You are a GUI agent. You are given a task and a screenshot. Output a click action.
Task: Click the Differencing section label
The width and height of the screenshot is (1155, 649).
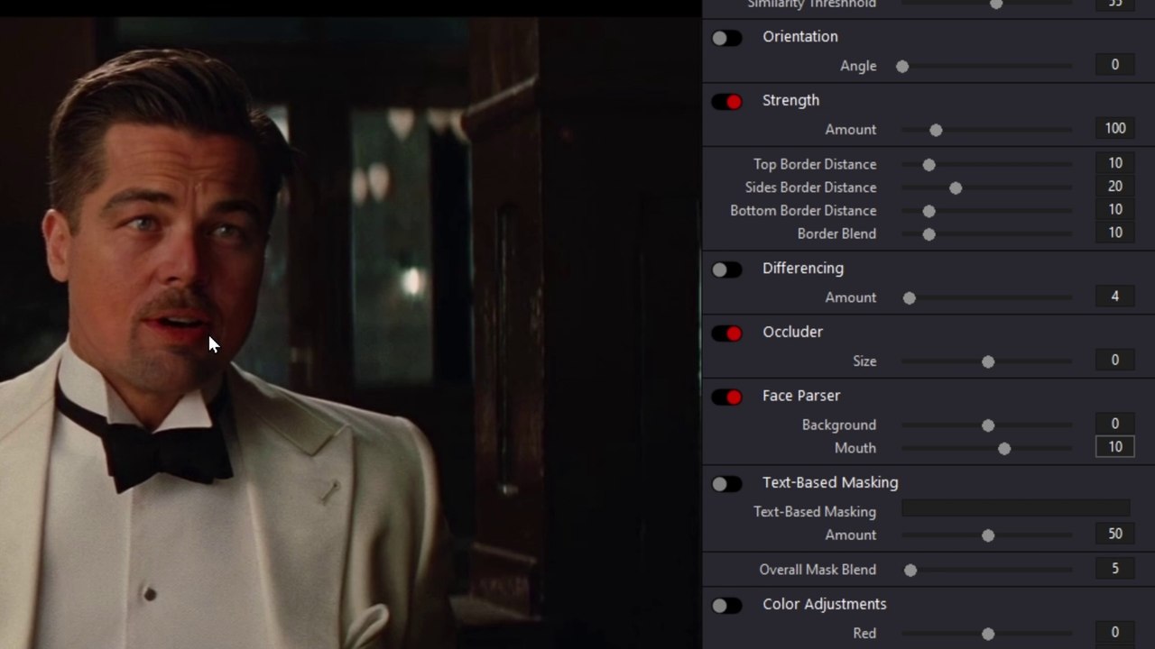pyautogui.click(x=803, y=269)
